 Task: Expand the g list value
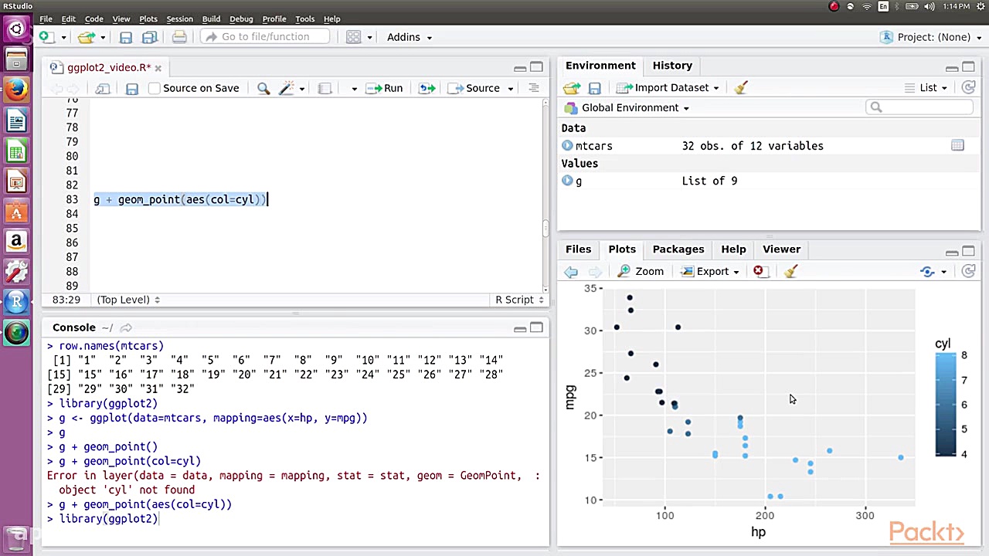pos(568,181)
